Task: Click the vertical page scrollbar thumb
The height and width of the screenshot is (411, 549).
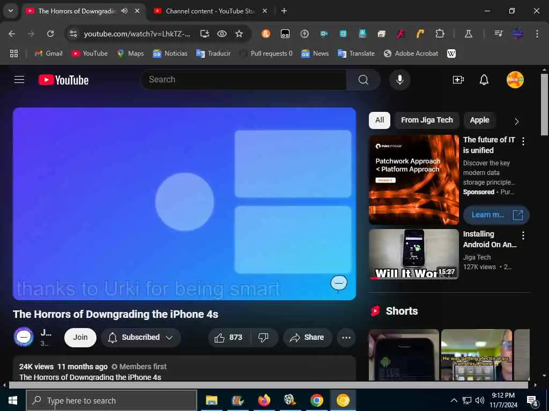Action: pos(544,104)
